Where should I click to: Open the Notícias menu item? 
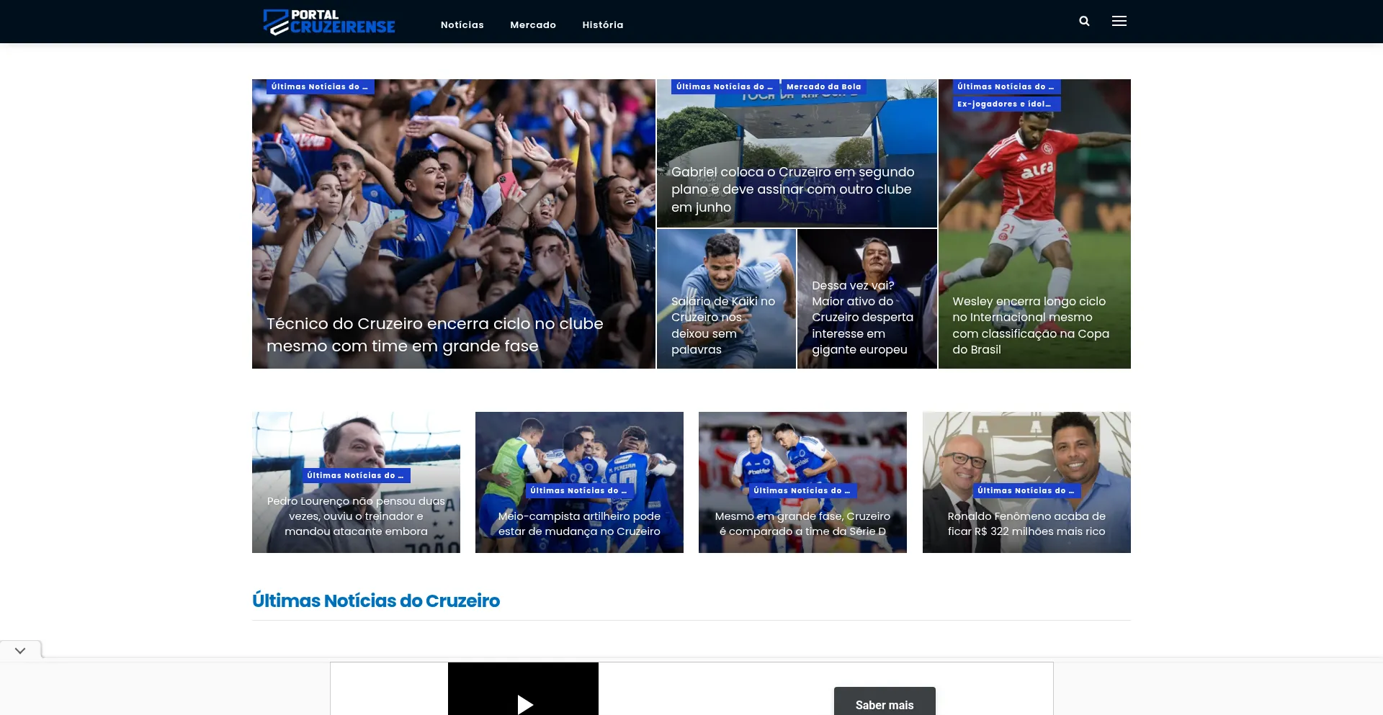(x=462, y=25)
